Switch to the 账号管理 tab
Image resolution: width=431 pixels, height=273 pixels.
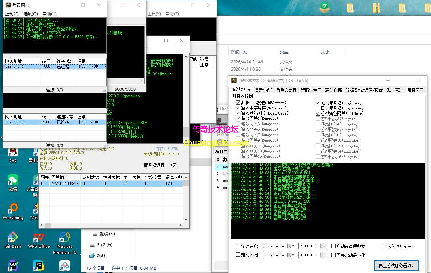coord(394,90)
